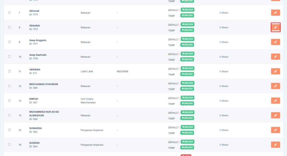This screenshot has width=287, height=156.
Task: Open the edit pencil for Abdullah's row
Action: pos(275,27)
